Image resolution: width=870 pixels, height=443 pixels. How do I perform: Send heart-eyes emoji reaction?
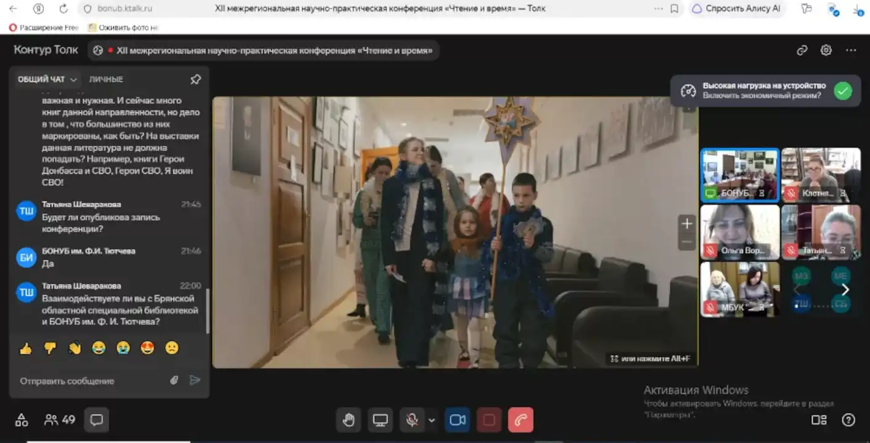tap(147, 348)
